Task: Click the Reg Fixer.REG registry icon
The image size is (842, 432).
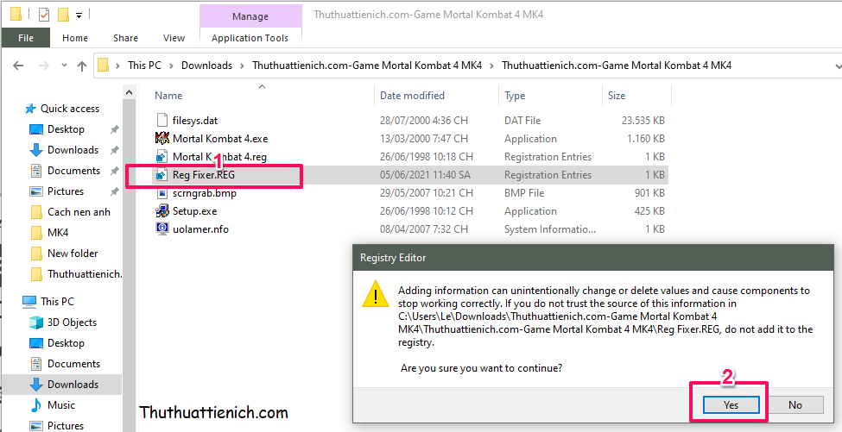Action: tap(162, 175)
